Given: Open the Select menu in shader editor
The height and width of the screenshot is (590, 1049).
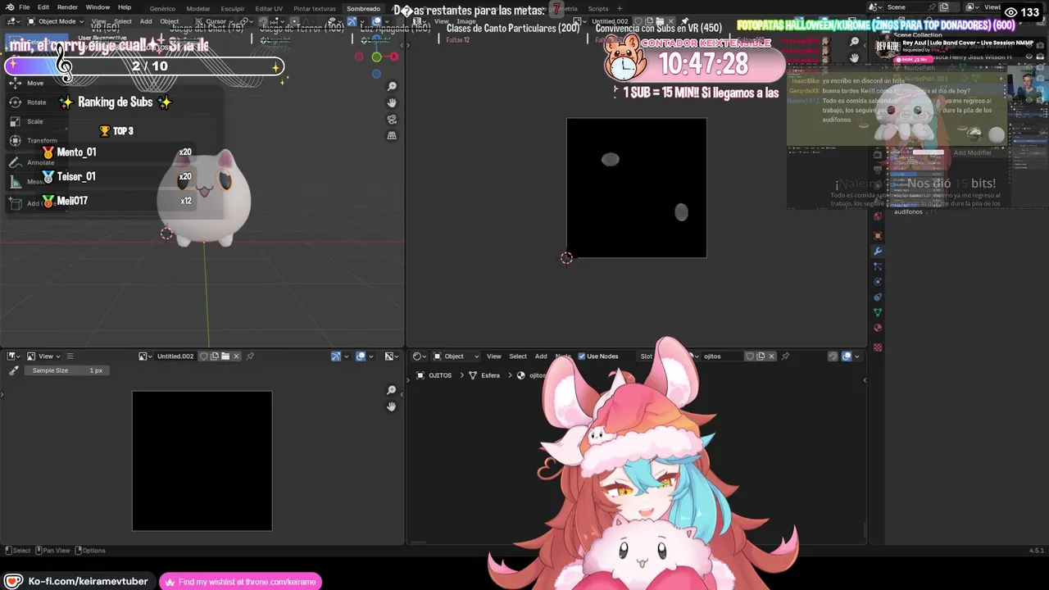Looking at the screenshot, I should tap(518, 356).
